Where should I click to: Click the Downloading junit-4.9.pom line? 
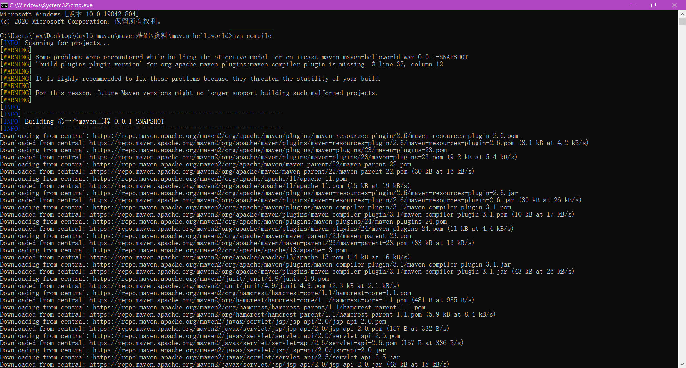[x=164, y=279]
